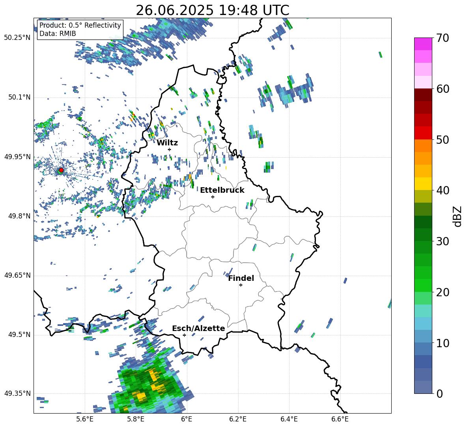Click the 0 tick label on colorbar
Screen dimensions: 467x427
click(439, 393)
